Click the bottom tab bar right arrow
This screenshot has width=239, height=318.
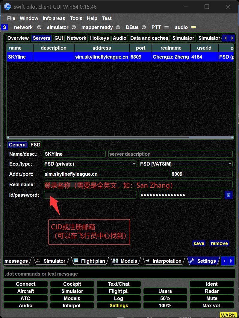point(231,261)
